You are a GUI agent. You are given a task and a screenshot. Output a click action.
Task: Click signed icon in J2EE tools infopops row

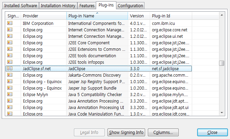point(10,62)
